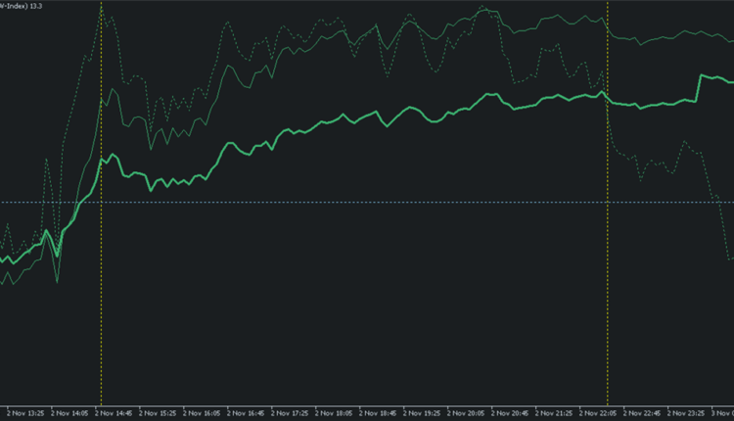The image size is (734, 421).
Task: Click the 2 Nov 13:25 time label
Action: click(24, 413)
